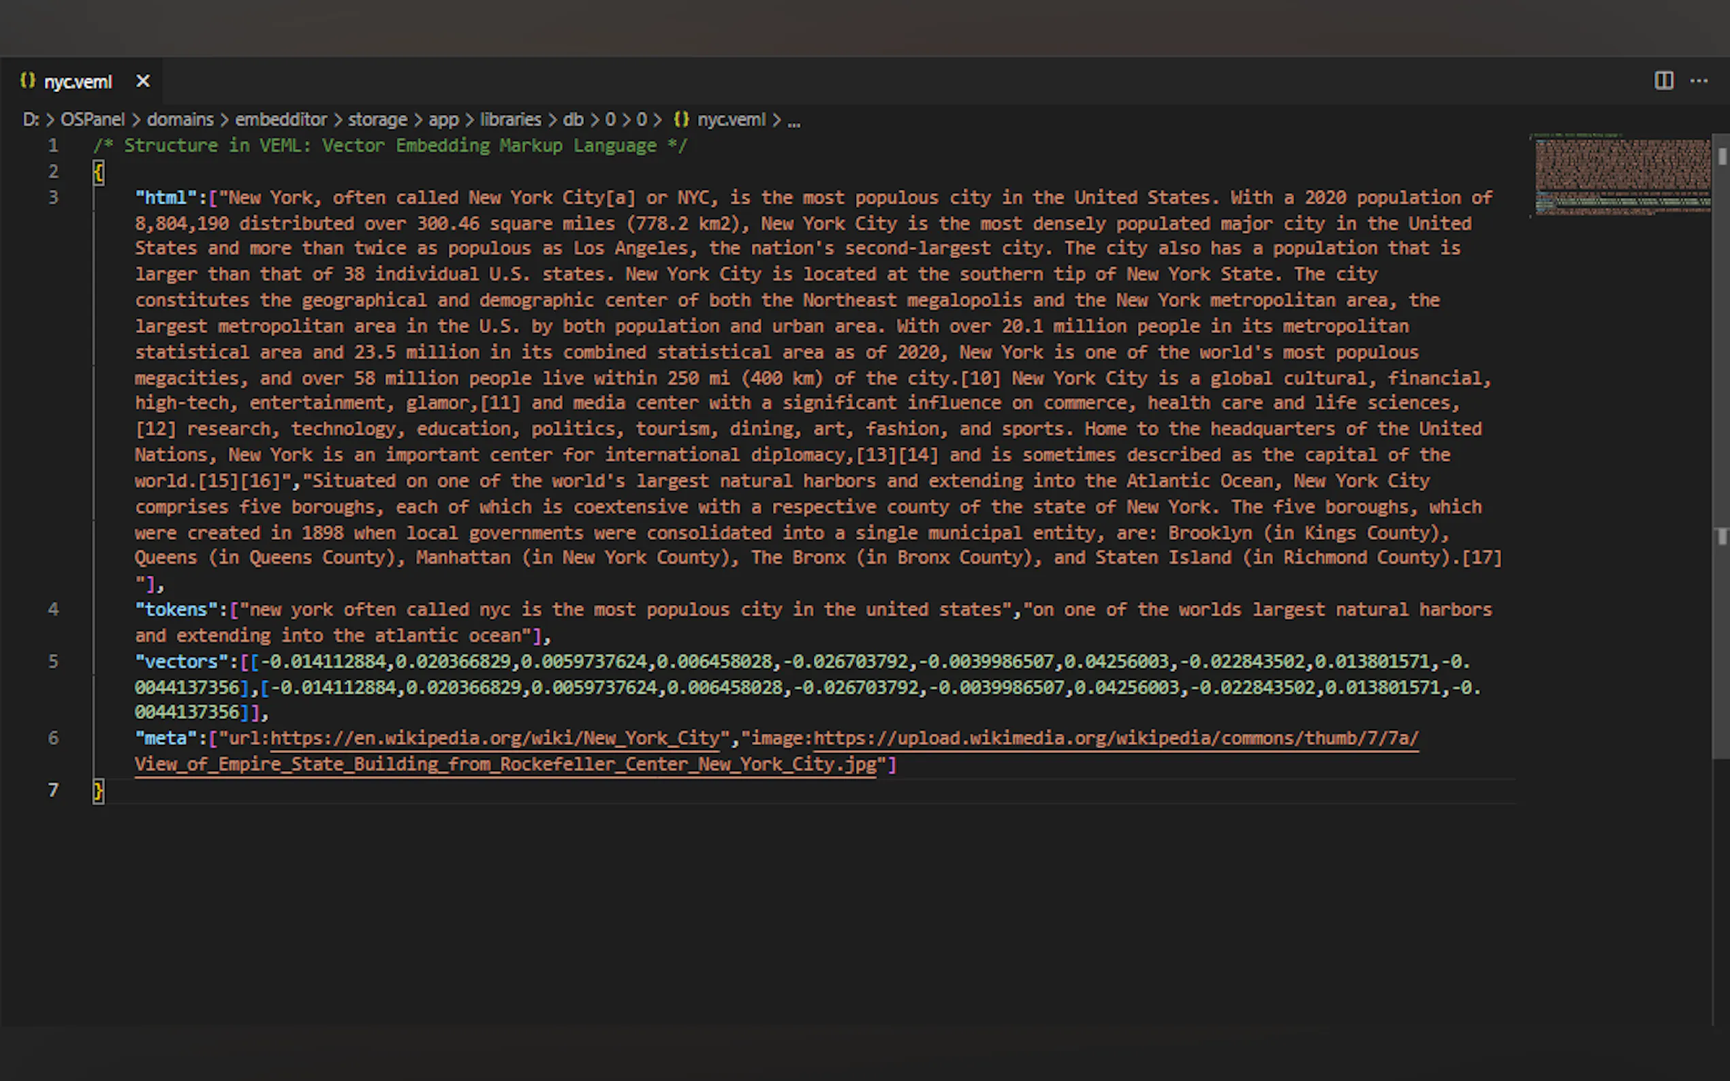Screen dimensions: 1730x1081
Task: Click the braces file icon in tab
Action: point(28,81)
